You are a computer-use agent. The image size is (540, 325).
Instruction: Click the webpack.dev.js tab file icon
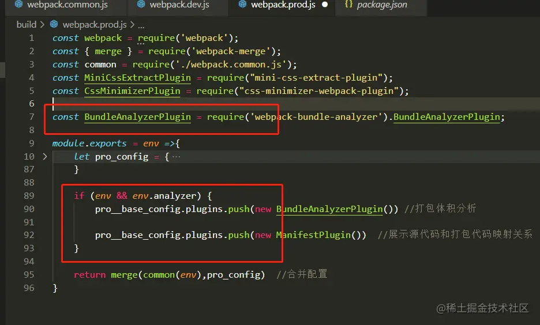tap(141, 4)
